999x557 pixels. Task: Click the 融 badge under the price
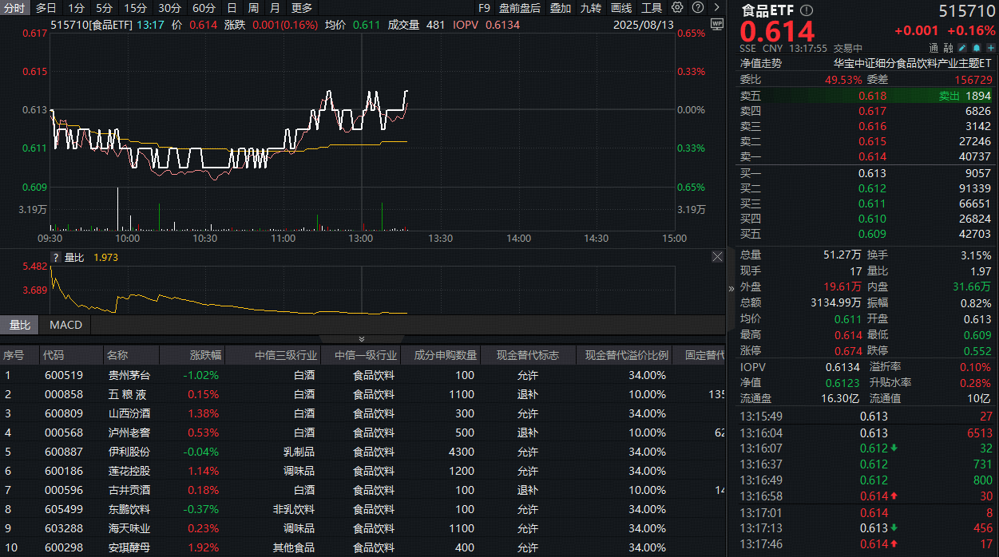point(949,48)
